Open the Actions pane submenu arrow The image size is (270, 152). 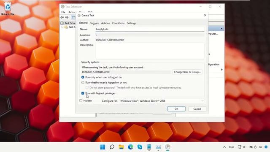pos(222,70)
